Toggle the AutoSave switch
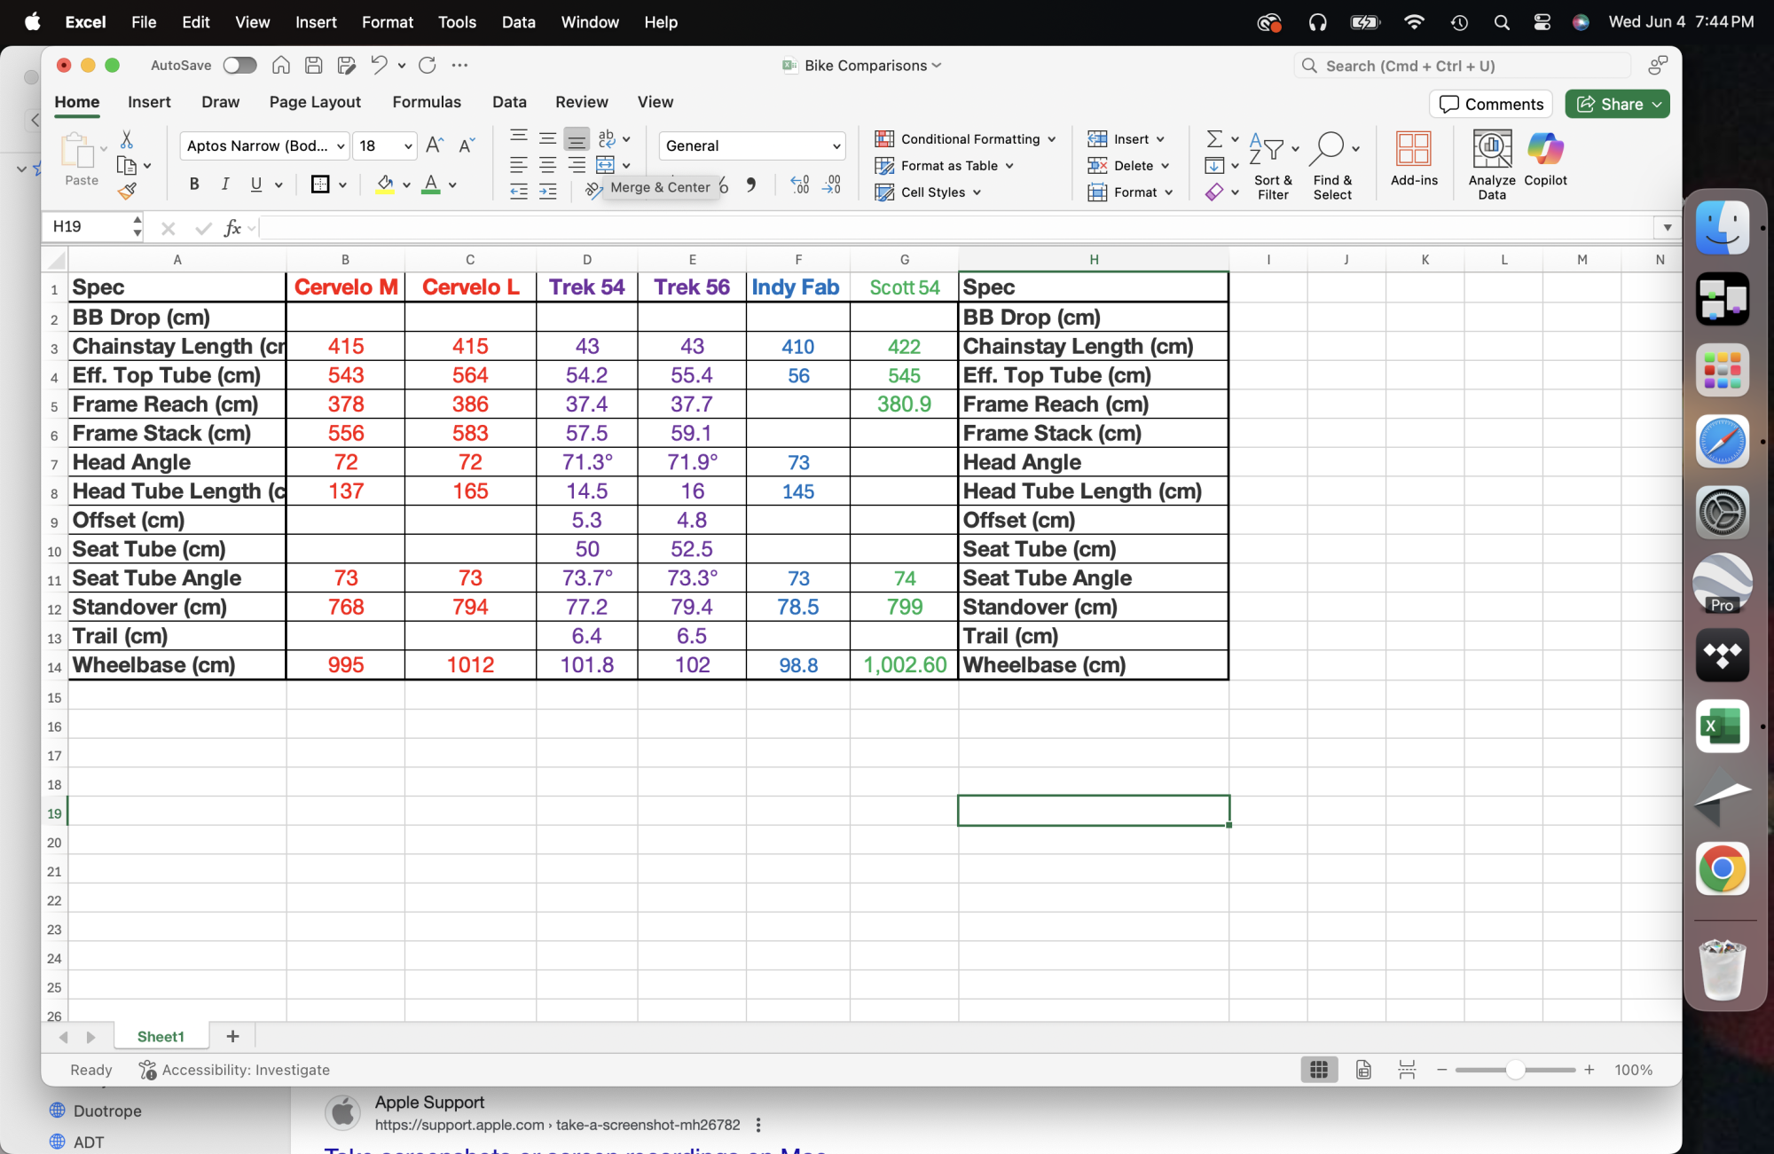This screenshot has height=1154, width=1774. tap(239, 65)
